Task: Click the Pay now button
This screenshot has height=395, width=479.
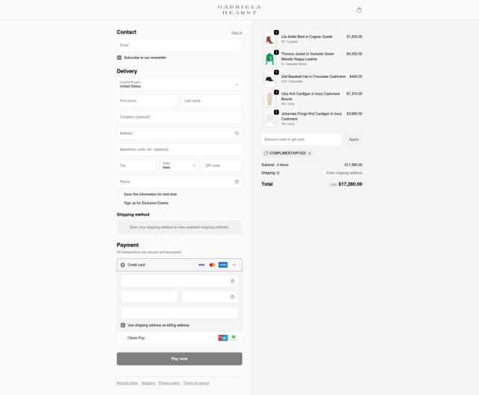Action: 180,358
